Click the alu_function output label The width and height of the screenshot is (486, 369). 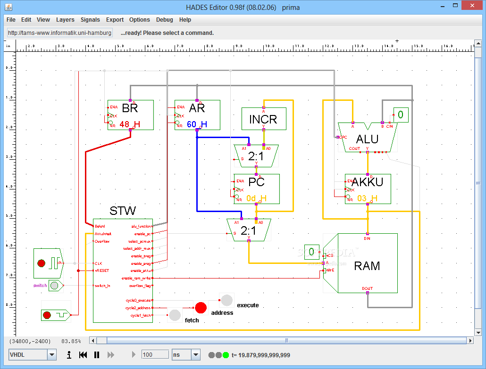click(141, 226)
